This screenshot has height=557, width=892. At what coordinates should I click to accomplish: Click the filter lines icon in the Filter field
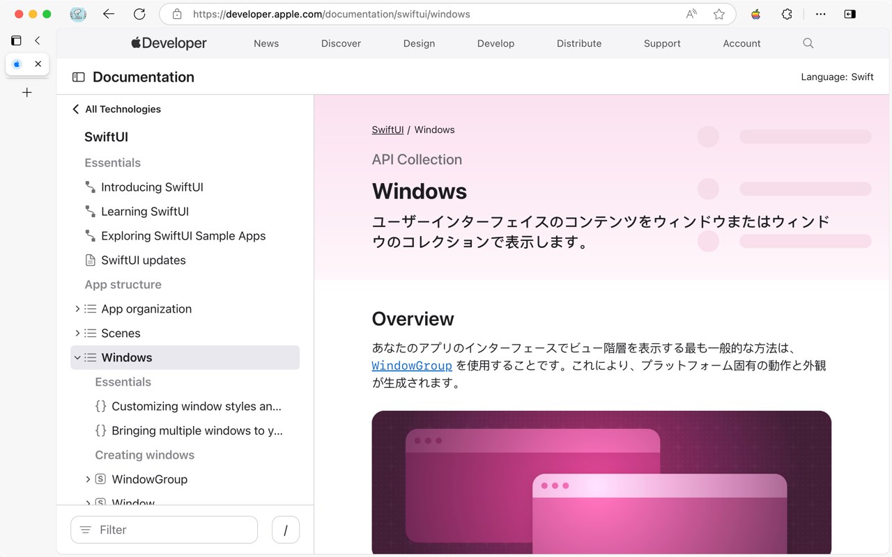point(86,530)
